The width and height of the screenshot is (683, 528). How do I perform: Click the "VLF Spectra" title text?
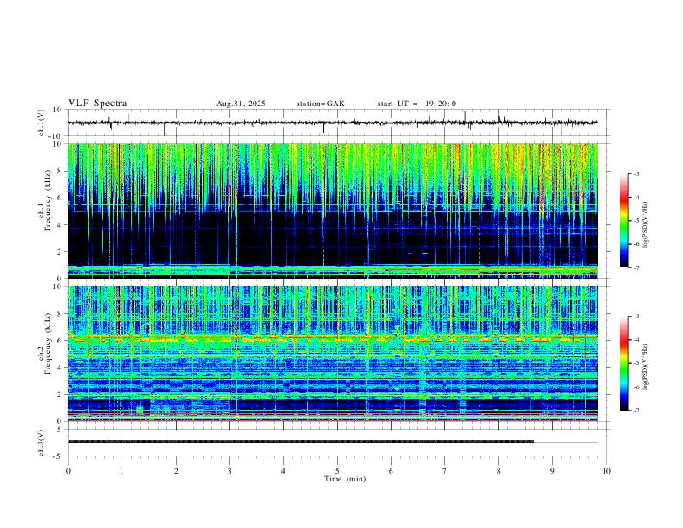pyautogui.click(x=97, y=104)
